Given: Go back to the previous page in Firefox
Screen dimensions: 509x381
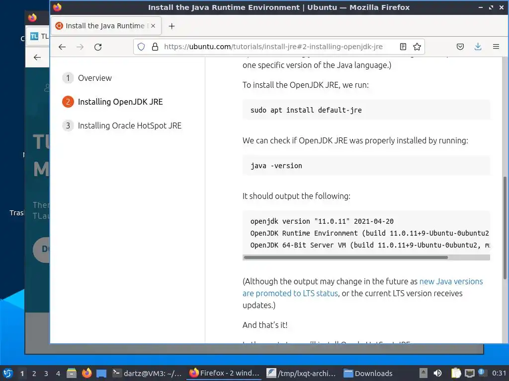Looking at the screenshot, I should 62,47.
